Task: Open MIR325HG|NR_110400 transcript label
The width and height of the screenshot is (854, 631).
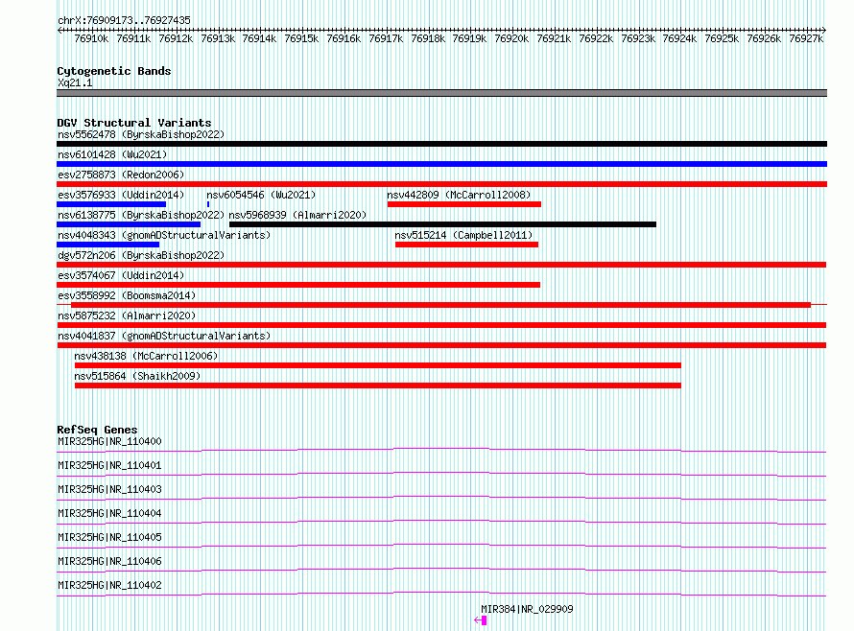Action: [x=109, y=441]
